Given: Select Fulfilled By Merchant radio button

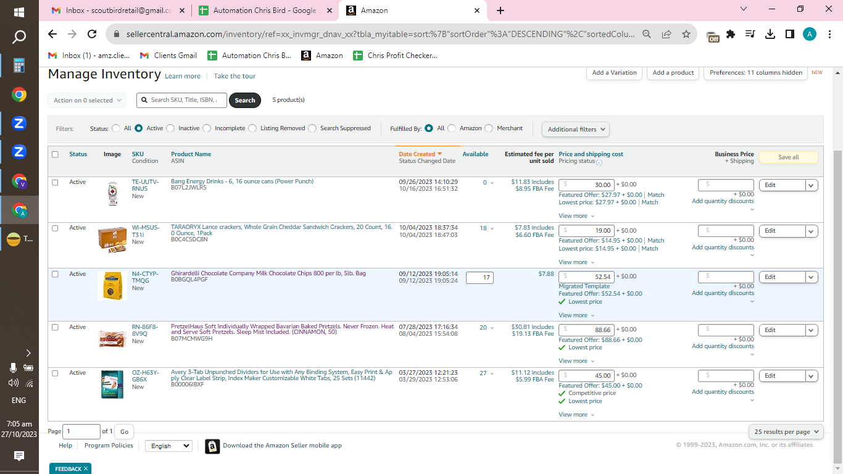Looking at the screenshot, I should point(489,128).
